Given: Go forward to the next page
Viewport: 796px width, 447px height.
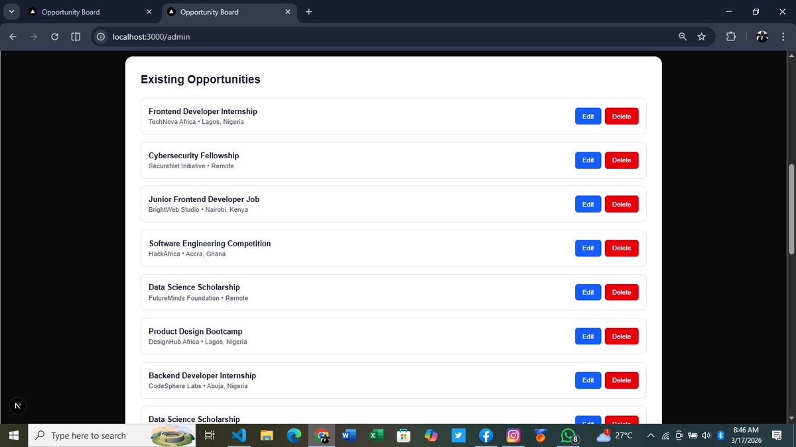Looking at the screenshot, I should coord(34,37).
